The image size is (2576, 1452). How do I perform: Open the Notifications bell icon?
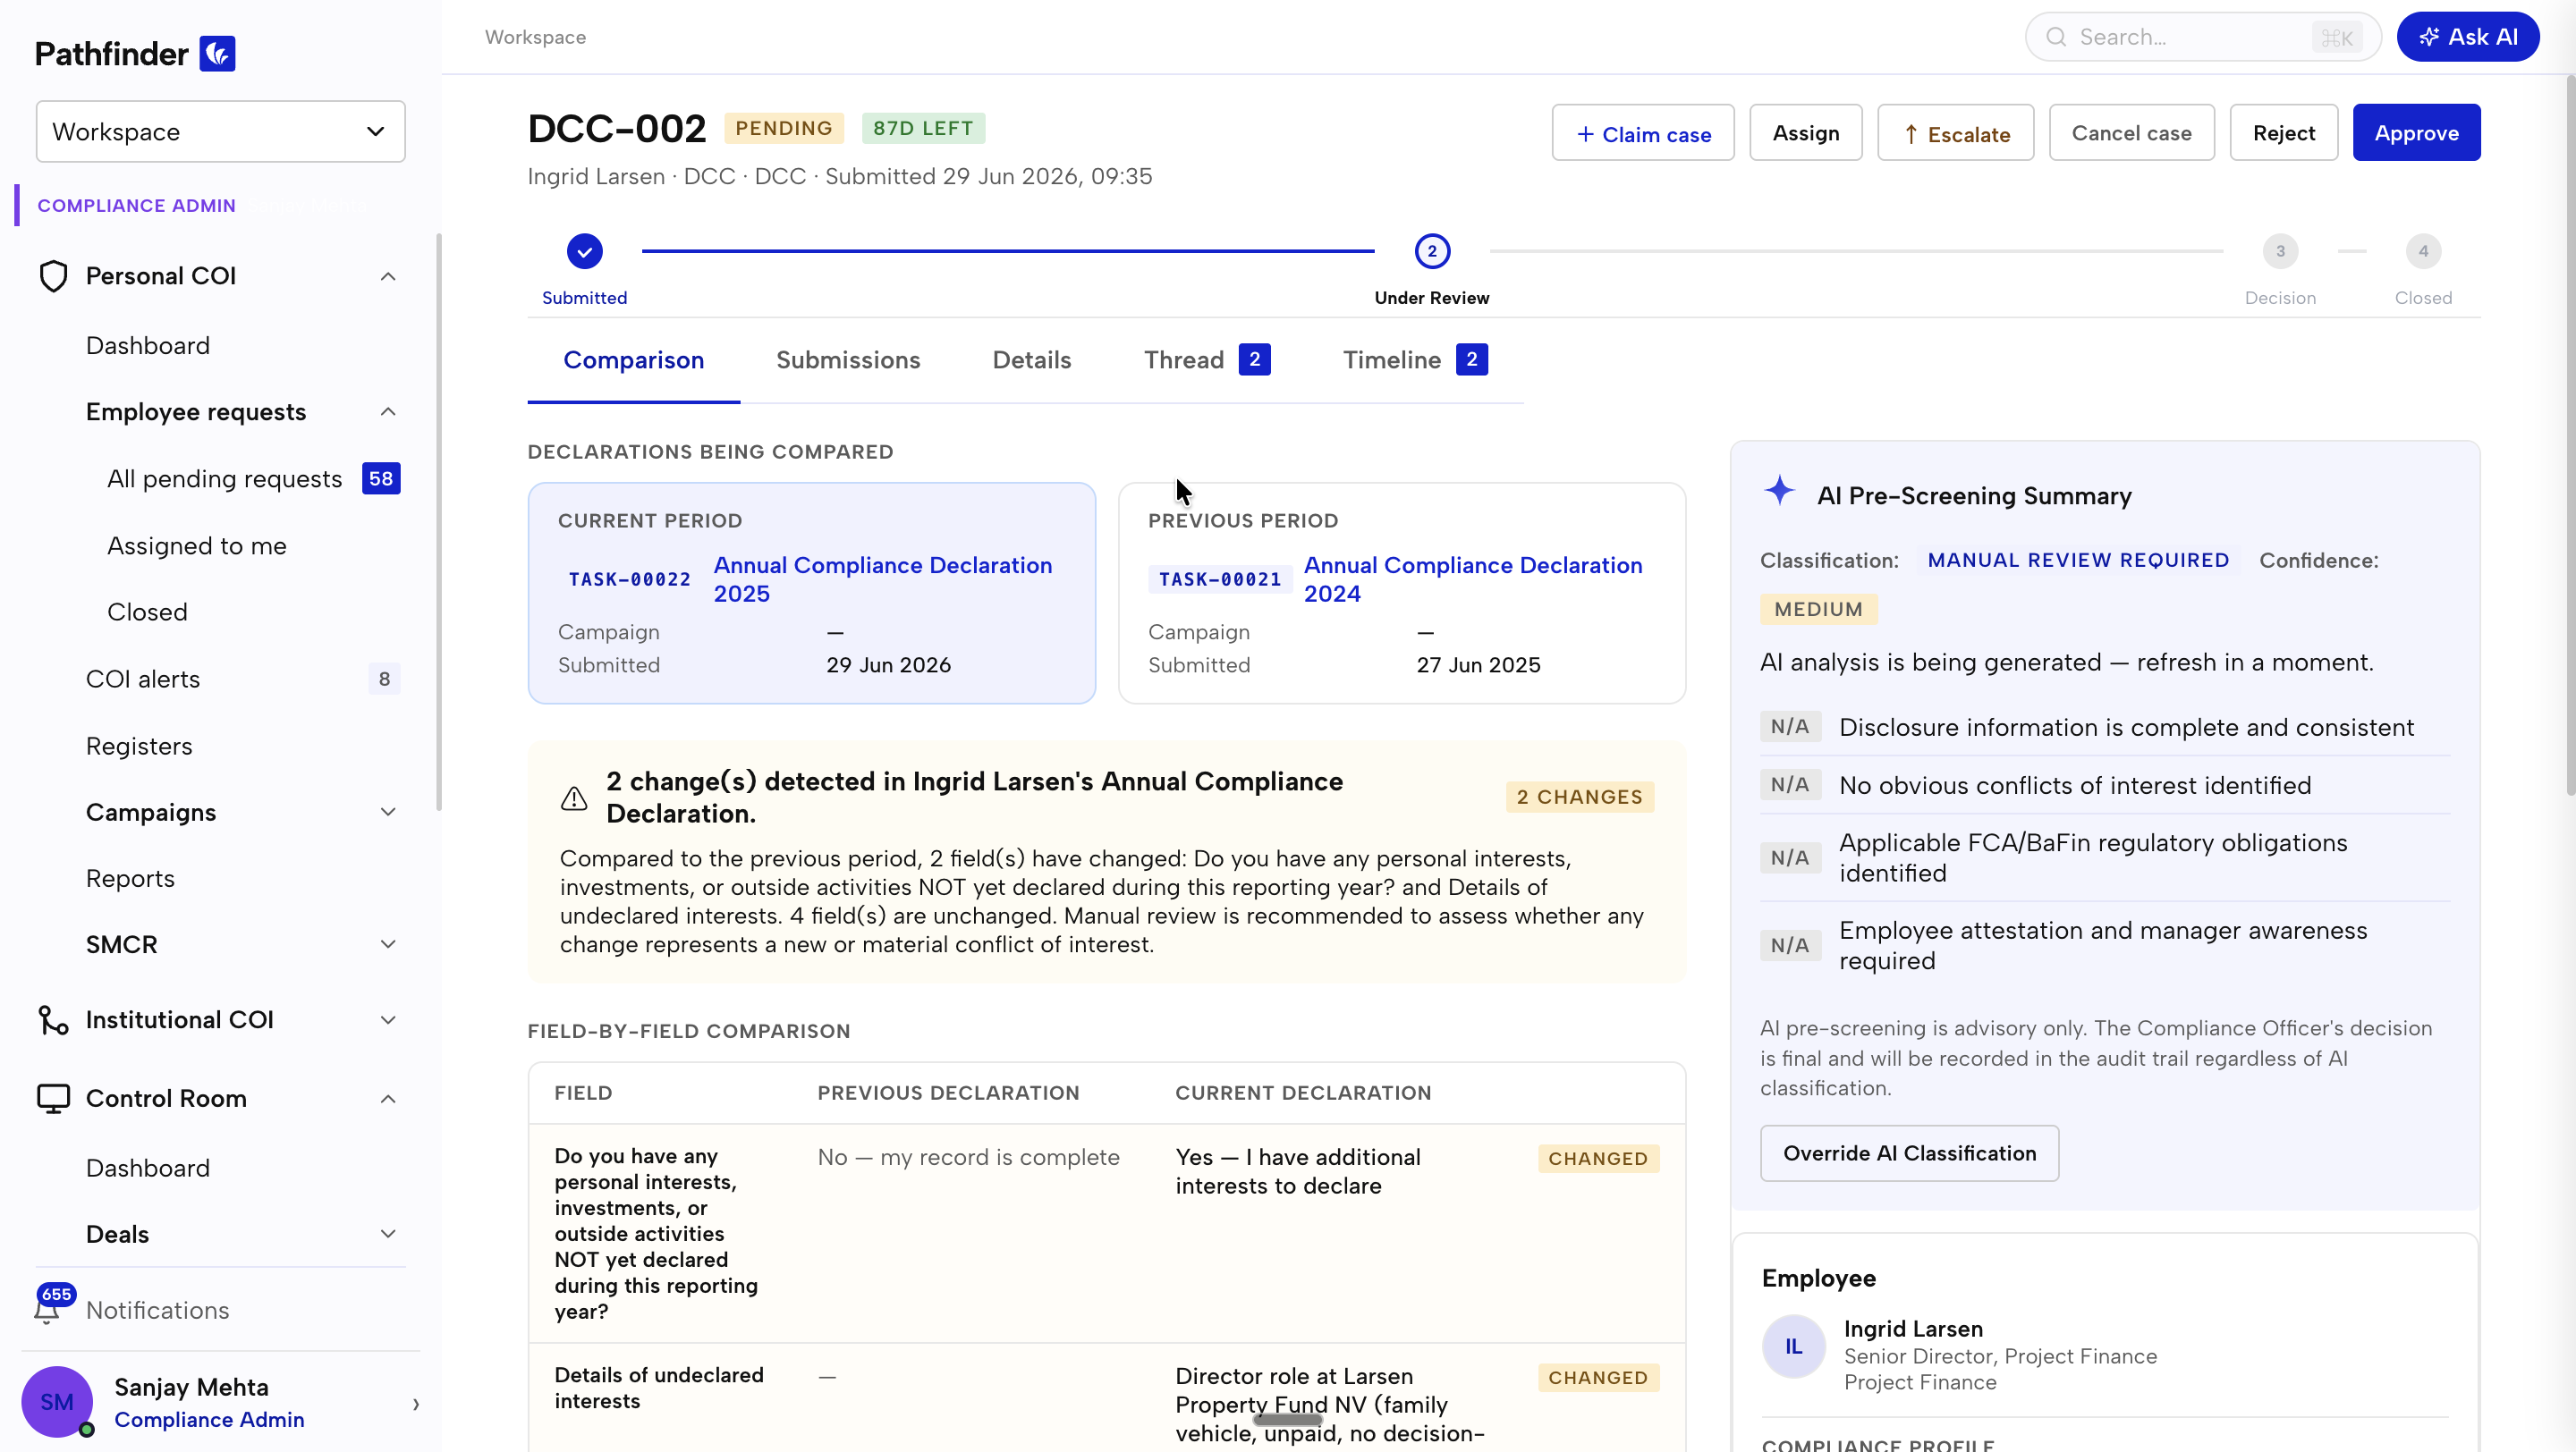(46, 1309)
